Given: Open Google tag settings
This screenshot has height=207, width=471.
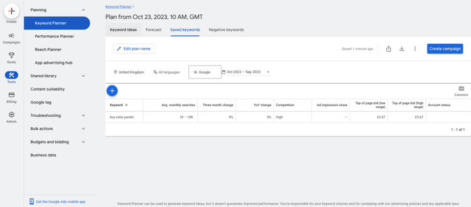Looking at the screenshot, I should (41, 102).
